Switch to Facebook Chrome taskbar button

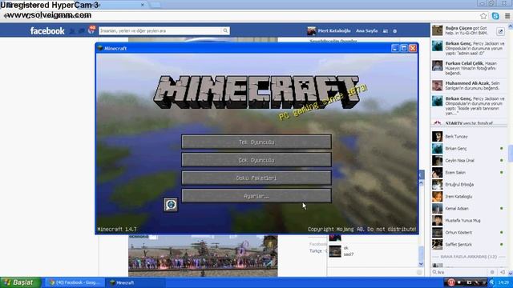pos(75,282)
